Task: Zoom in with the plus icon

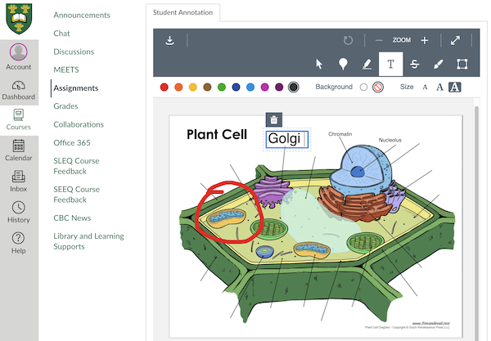Action: [x=424, y=40]
